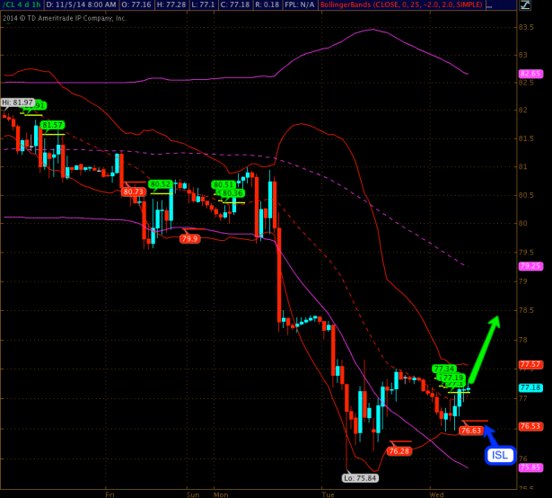Click the 80.5 price axis label

[x=526, y=195]
